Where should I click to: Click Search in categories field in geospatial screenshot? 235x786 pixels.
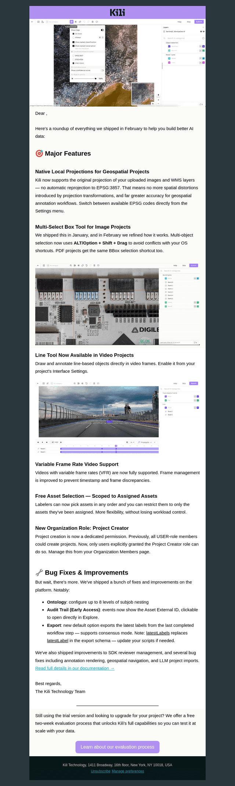[184, 38]
